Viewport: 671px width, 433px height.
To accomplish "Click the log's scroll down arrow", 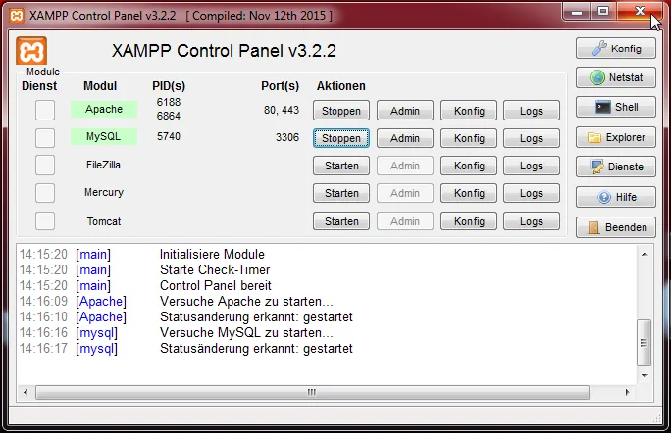I will coord(645,375).
